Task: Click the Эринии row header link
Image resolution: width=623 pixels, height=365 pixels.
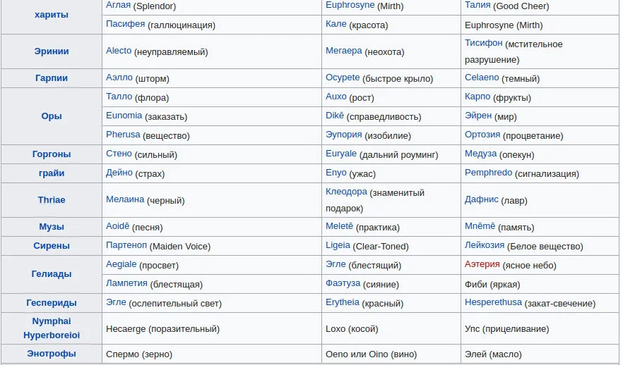Action: pyautogui.click(x=52, y=51)
